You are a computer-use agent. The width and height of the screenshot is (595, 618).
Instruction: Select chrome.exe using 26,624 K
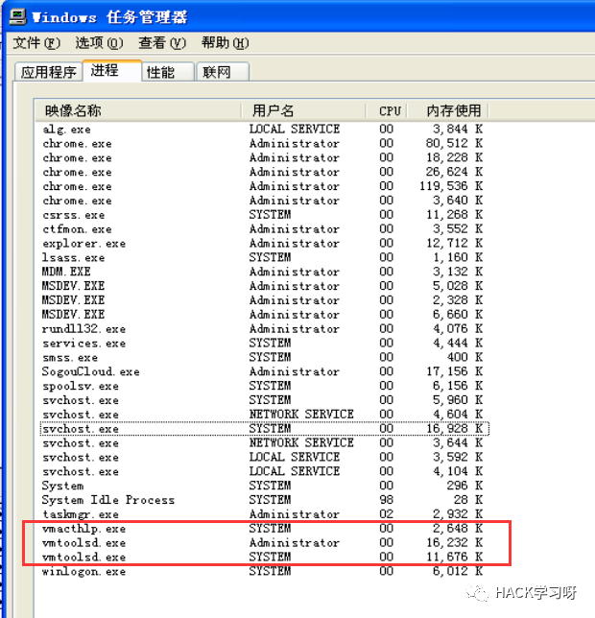coord(264,172)
